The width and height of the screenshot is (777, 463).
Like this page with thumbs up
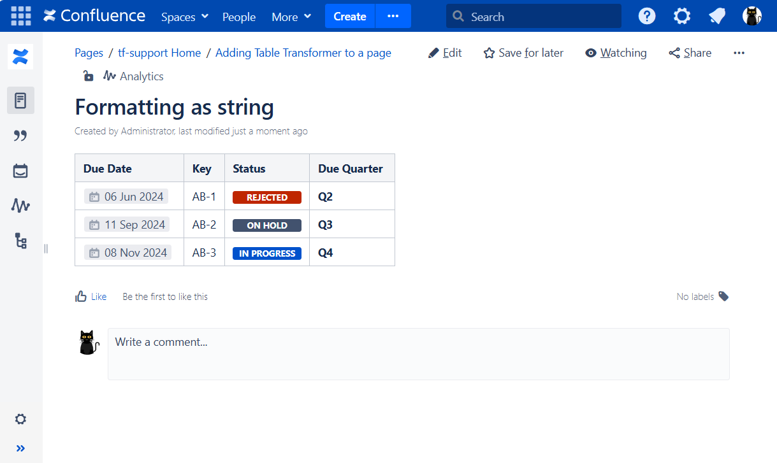pyautogui.click(x=91, y=297)
